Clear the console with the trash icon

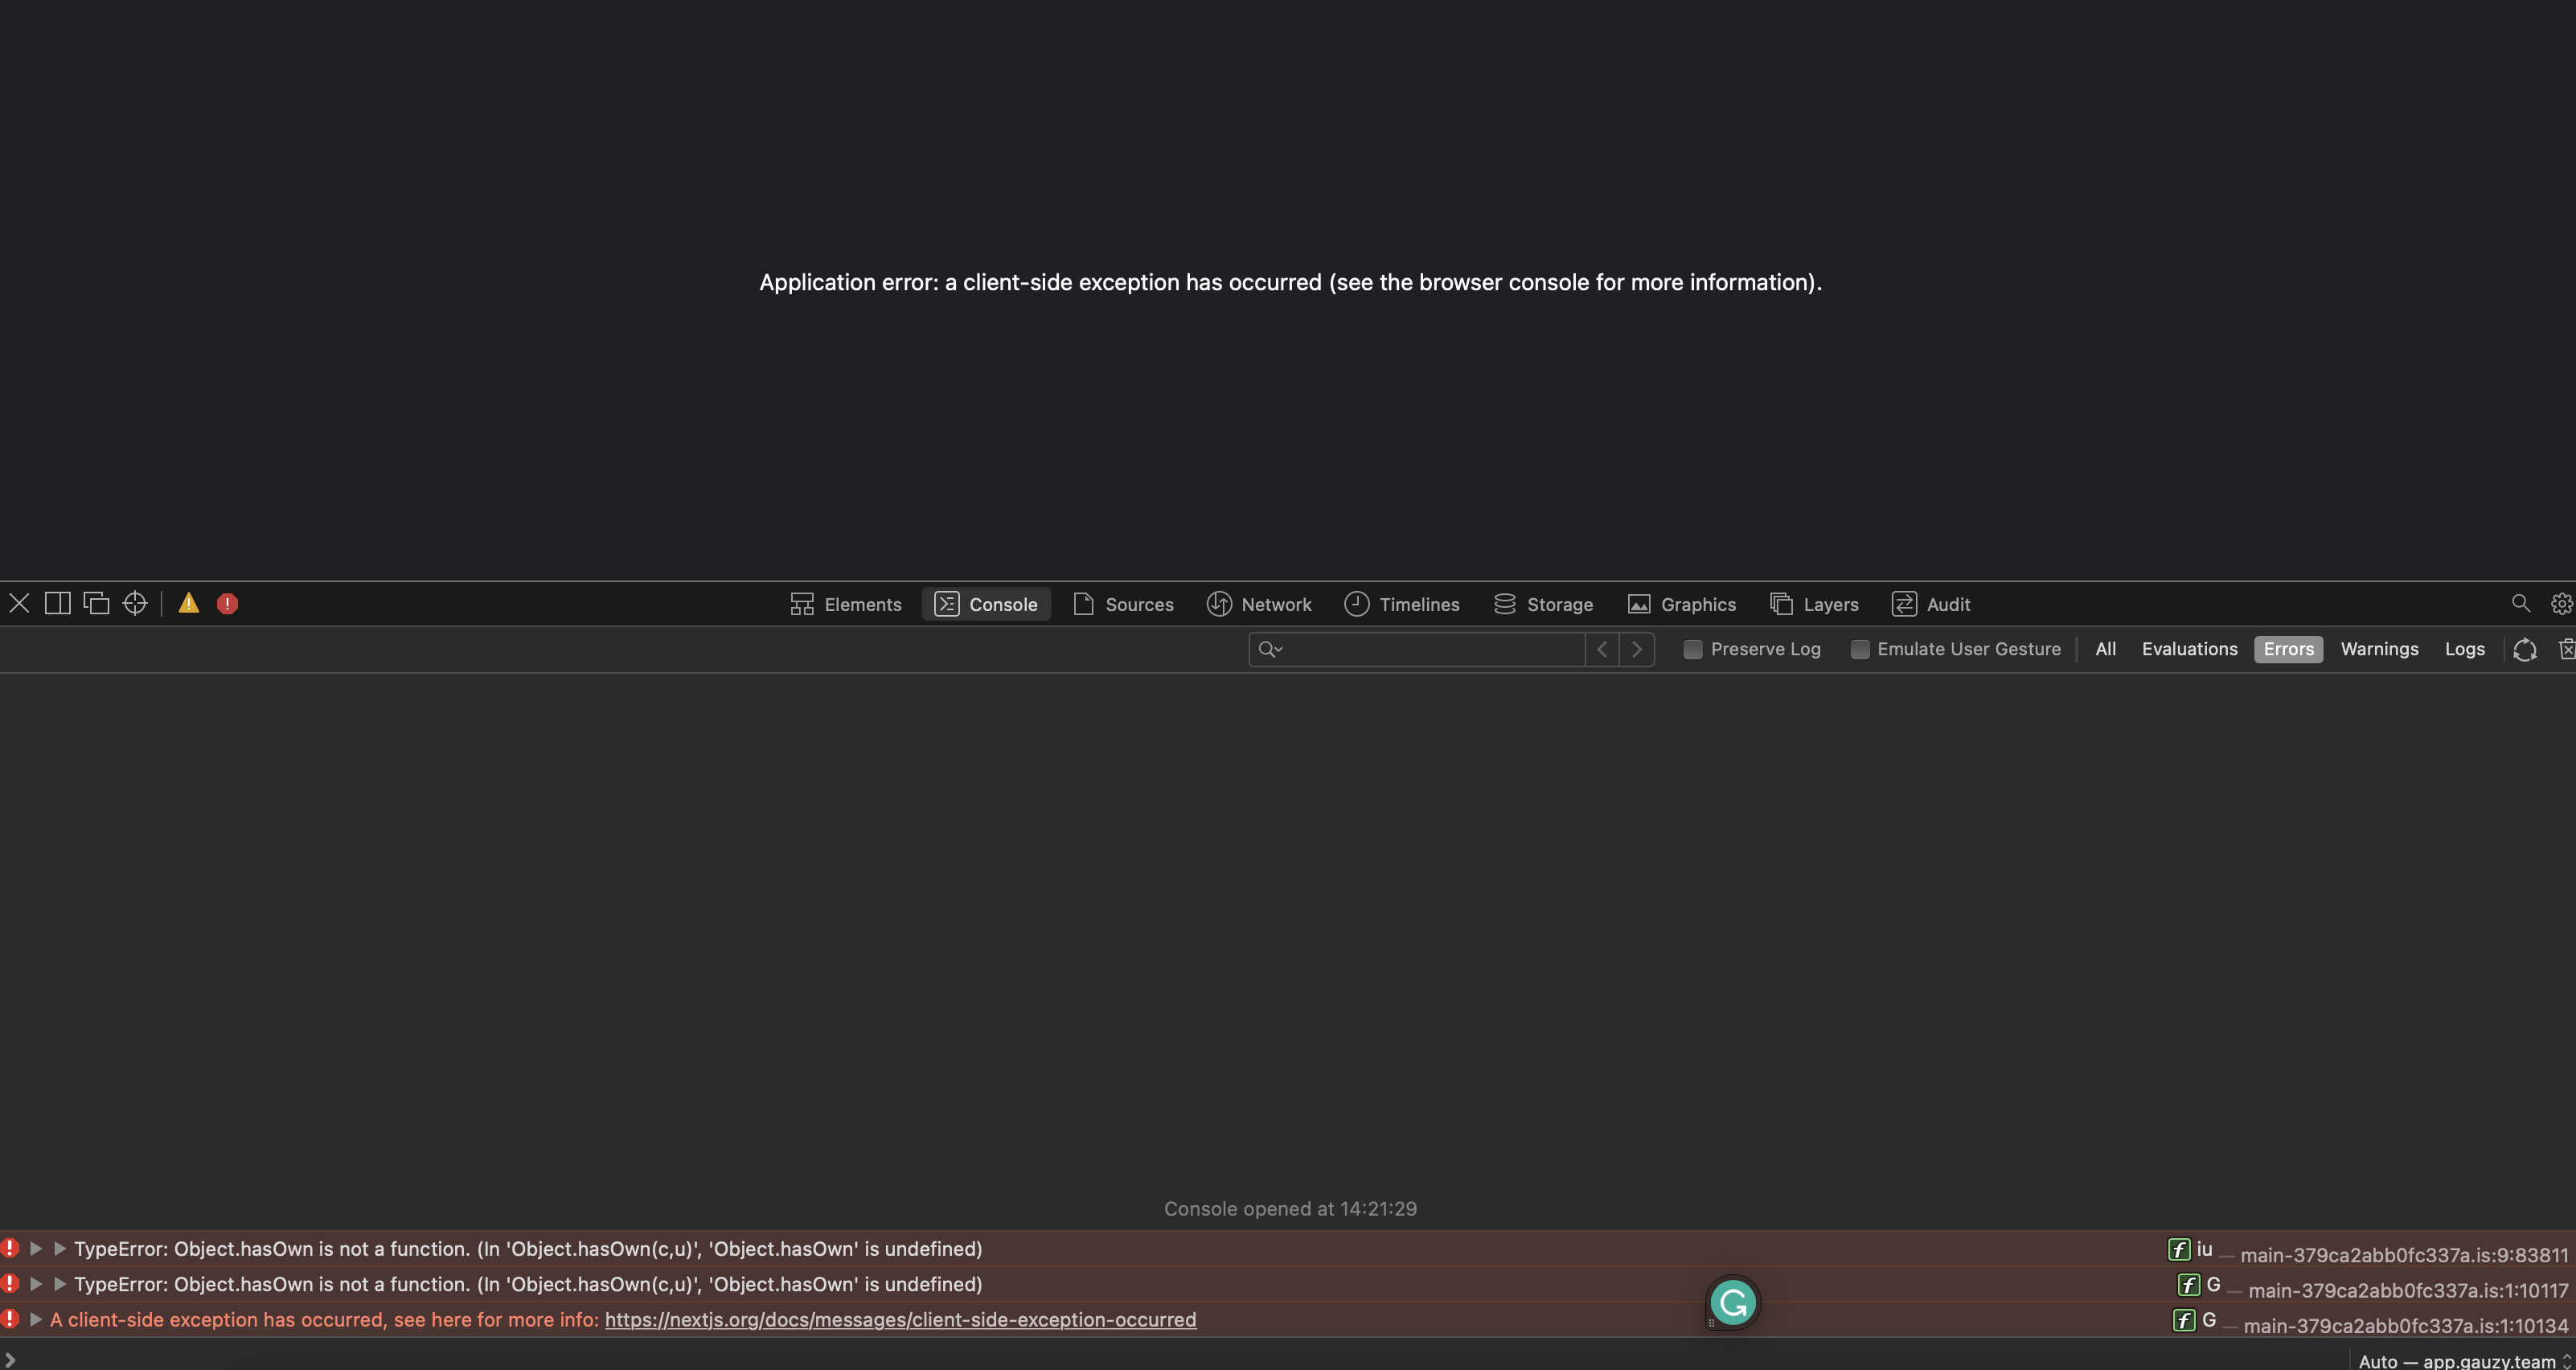pos(2567,649)
